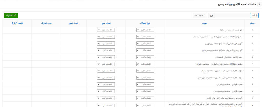This screenshot has height=107, width=262.
Task: Sort by the نوع اشتراک column header
Action: [145, 23]
